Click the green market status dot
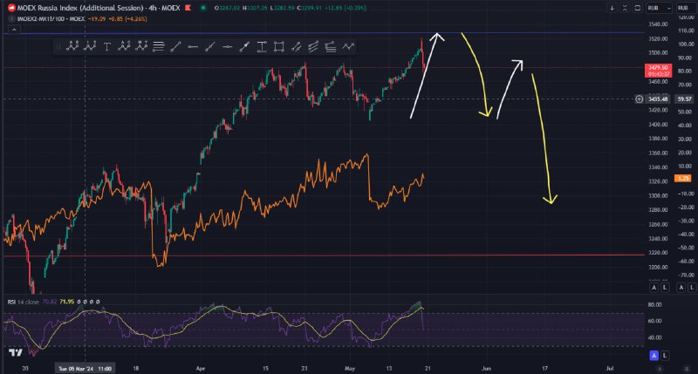 coord(203,8)
